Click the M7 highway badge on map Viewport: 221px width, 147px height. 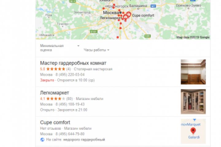(153, 6)
